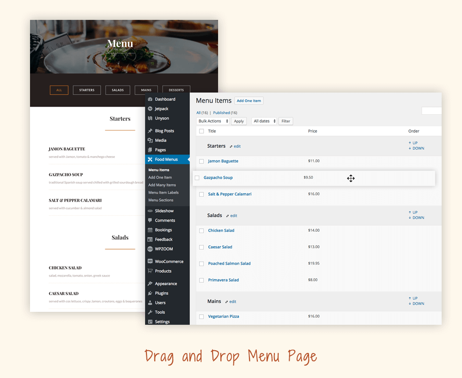Select the ALL filter tab on Menu page
The image size is (462, 378).
point(59,90)
